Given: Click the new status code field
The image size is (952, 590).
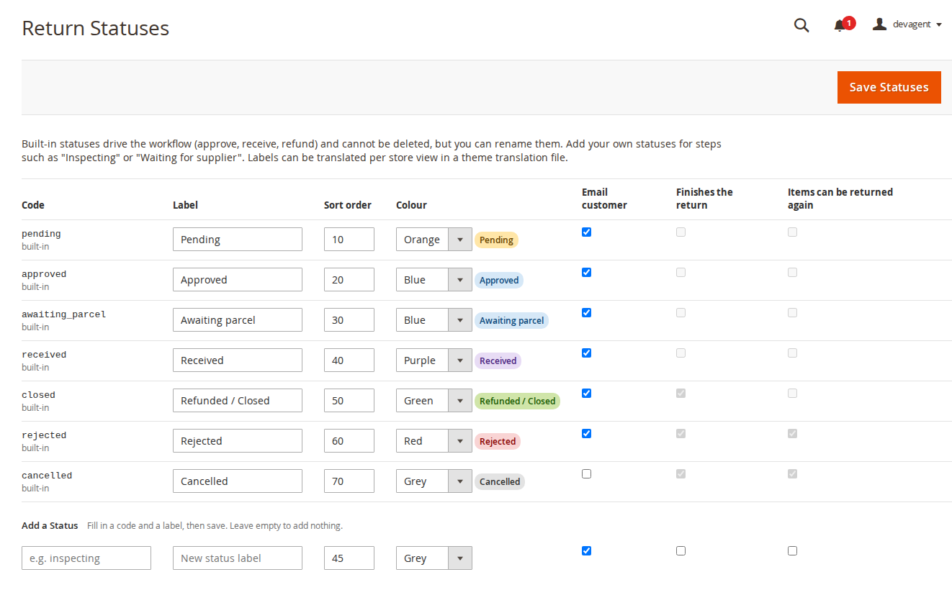Looking at the screenshot, I should click(x=86, y=558).
